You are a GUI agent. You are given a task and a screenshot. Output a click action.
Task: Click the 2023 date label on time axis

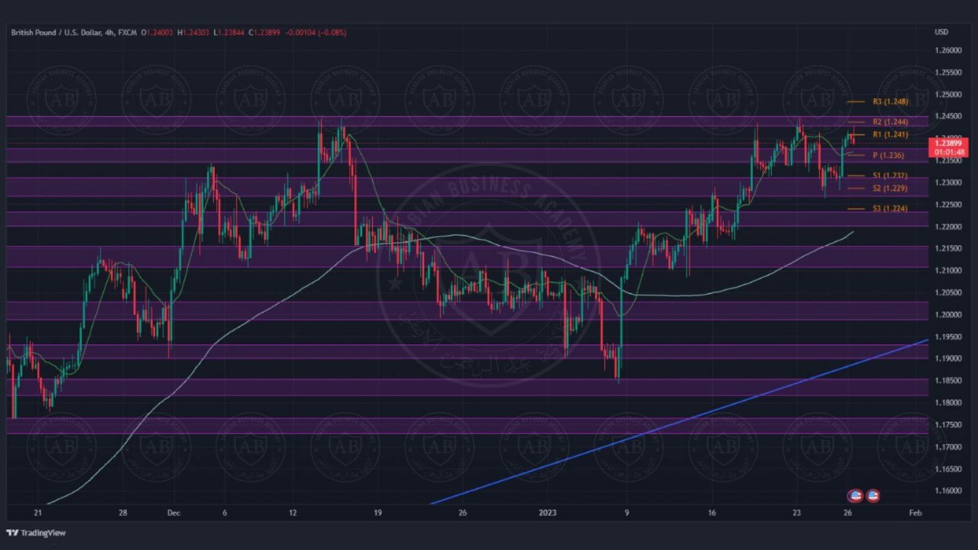tap(548, 513)
